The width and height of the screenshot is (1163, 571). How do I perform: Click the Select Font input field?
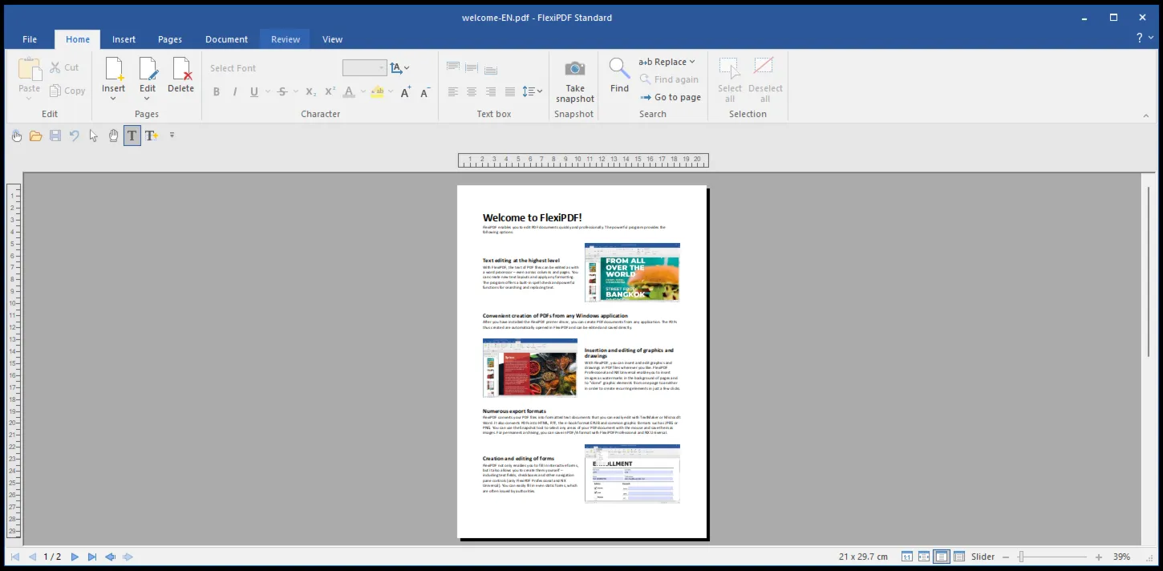coord(272,68)
